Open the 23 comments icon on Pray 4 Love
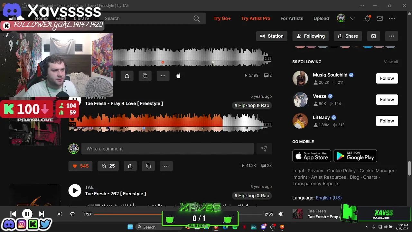Viewport: 412px width, 232px height. pos(267,166)
